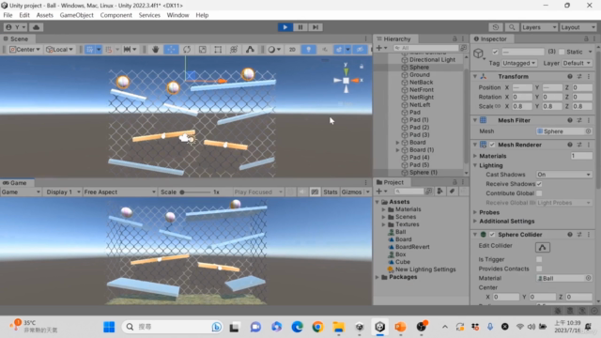
Task: Select Ground in the Hierarchy
Action: 420,75
